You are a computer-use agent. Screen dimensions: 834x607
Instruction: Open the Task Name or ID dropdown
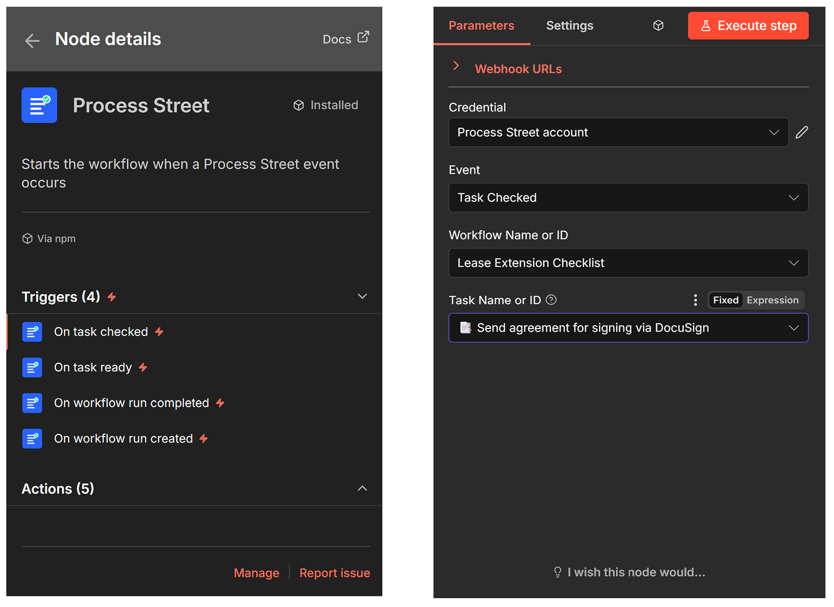tap(628, 328)
